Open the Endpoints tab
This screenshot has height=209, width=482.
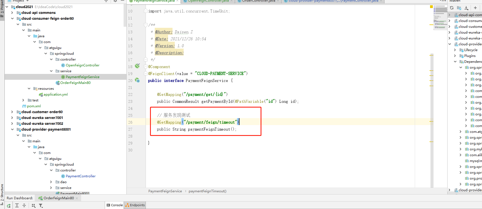(135, 205)
